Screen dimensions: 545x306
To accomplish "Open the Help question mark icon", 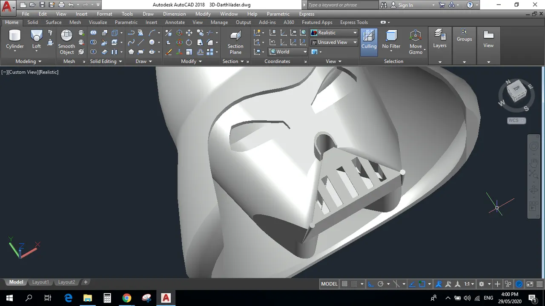I will 470,5.
